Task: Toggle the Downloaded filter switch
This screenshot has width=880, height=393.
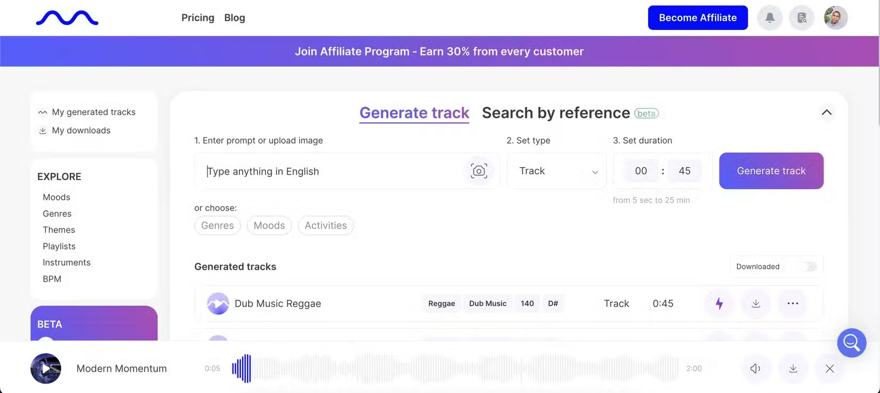Action: [x=809, y=267]
